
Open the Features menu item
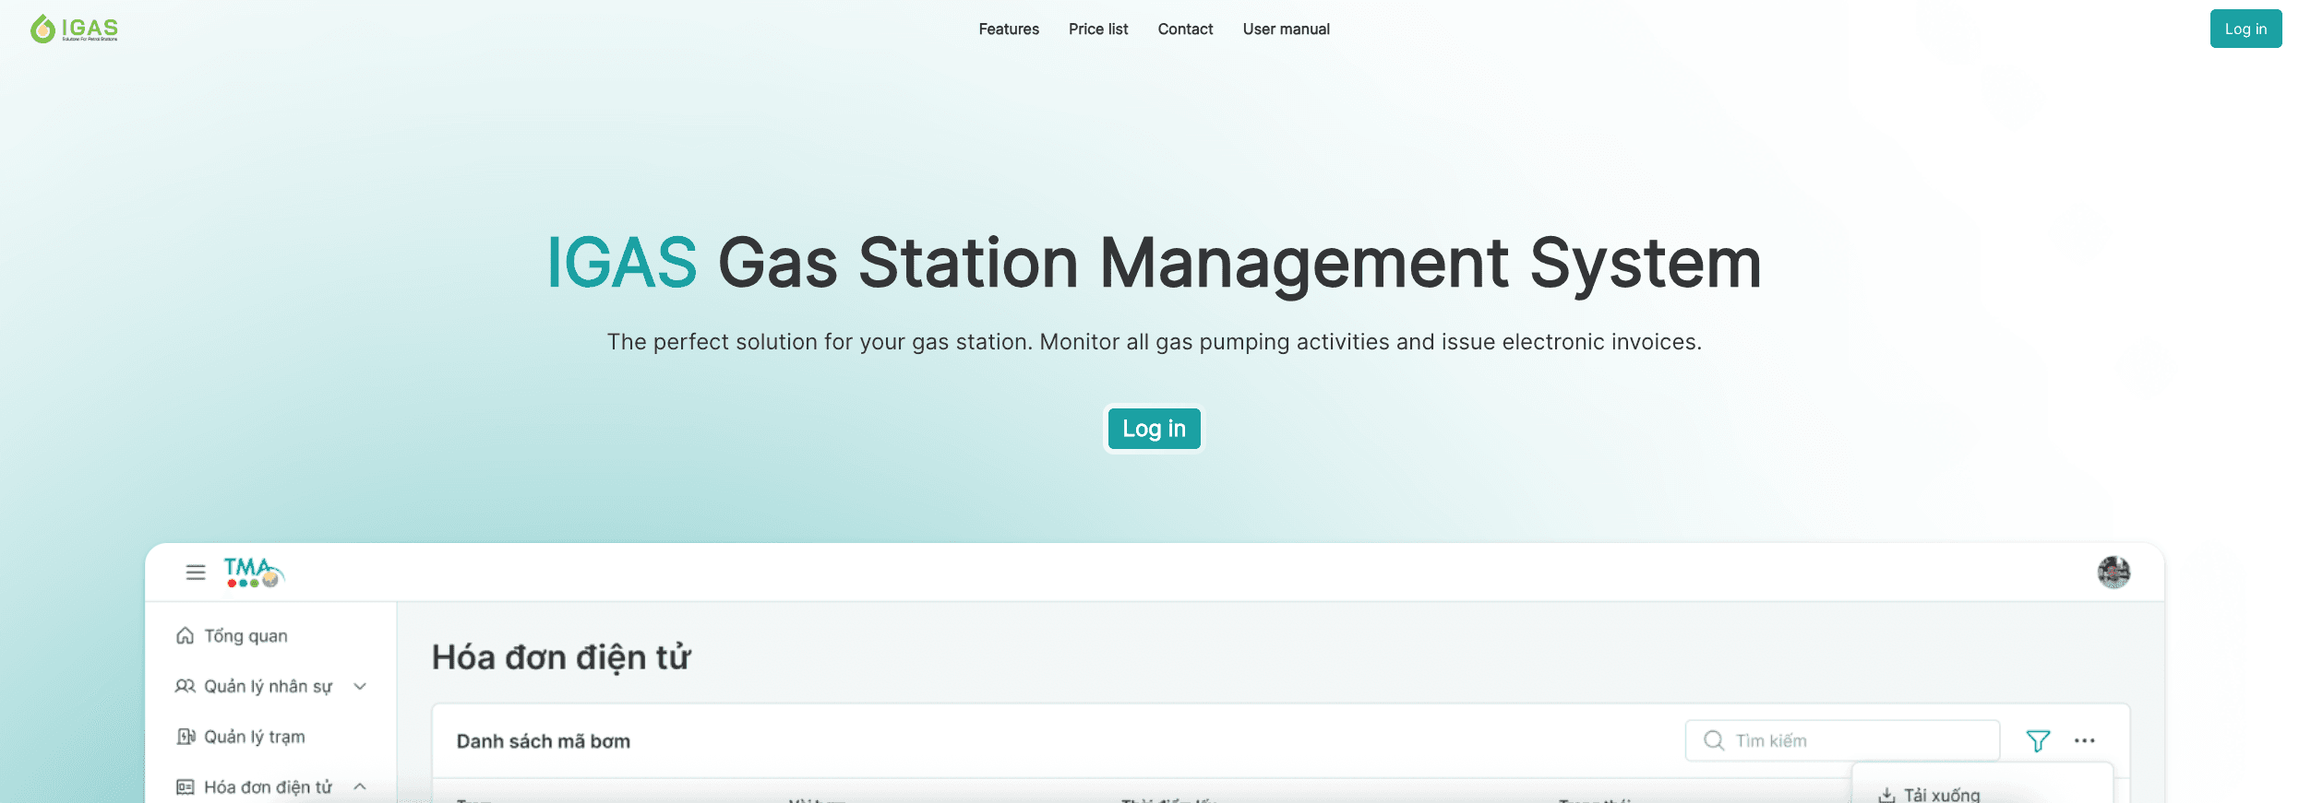(x=1009, y=30)
